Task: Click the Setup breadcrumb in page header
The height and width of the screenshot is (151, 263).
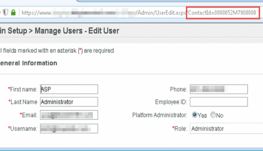Action: [x=17, y=31]
